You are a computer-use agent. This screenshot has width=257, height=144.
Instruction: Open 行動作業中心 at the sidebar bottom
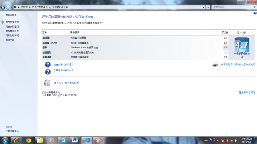point(12,131)
